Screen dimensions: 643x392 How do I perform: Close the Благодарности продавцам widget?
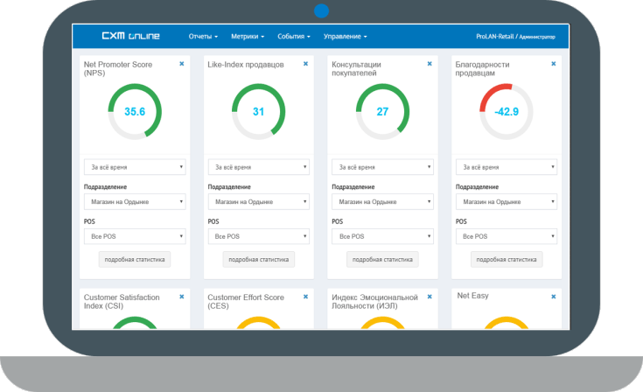pyautogui.click(x=554, y=64)
